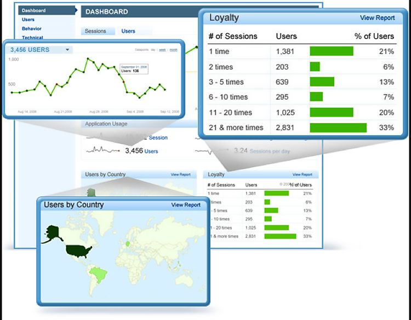
Task: Expand the 3,456 USERS dropdown arrow
Action: click(x=67, y=50)
